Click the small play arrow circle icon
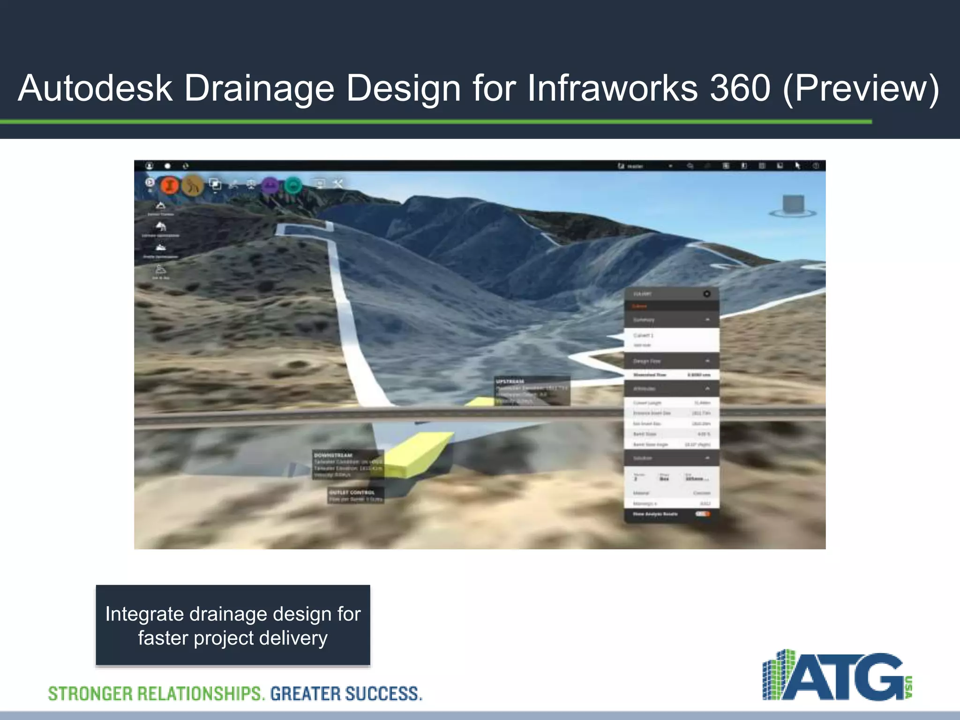Image resolution: width=960 pixels, height=720 pixels. (149, 182)
